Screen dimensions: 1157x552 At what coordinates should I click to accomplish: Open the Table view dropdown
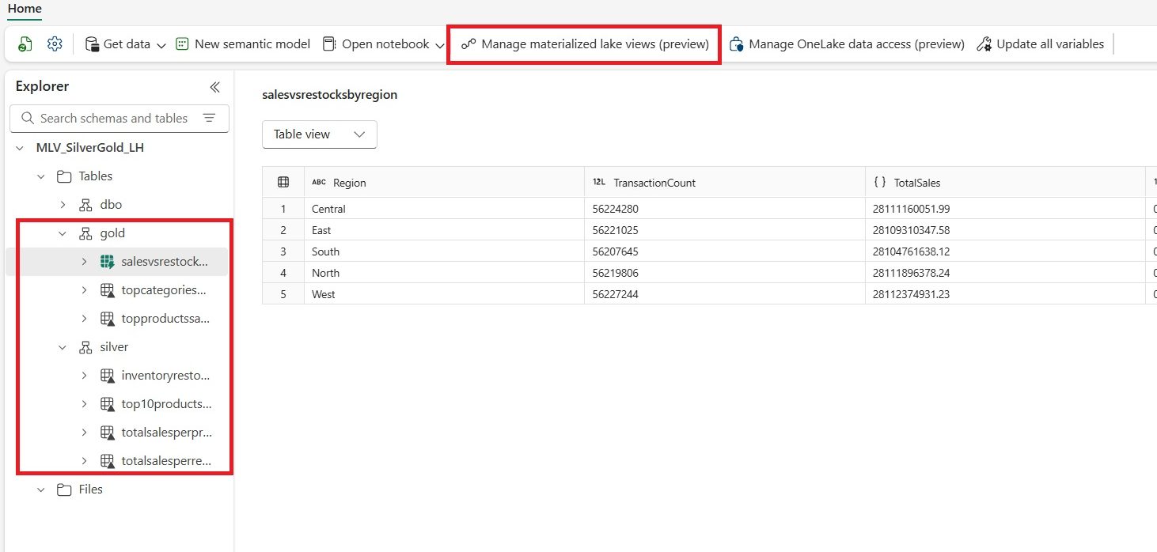pyautogui.click(x=319, y=134)
